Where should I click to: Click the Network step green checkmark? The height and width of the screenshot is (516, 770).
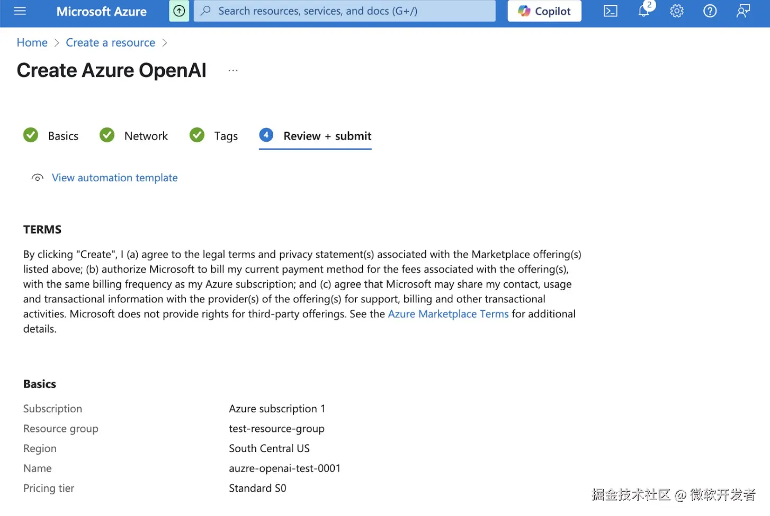(107, 135)
